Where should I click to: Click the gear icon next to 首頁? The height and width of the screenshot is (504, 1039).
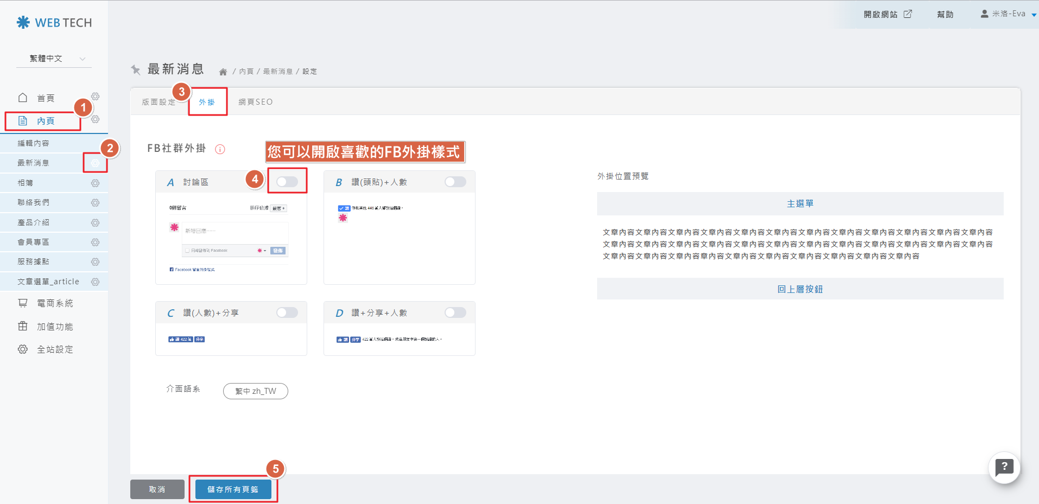(96, 97)
